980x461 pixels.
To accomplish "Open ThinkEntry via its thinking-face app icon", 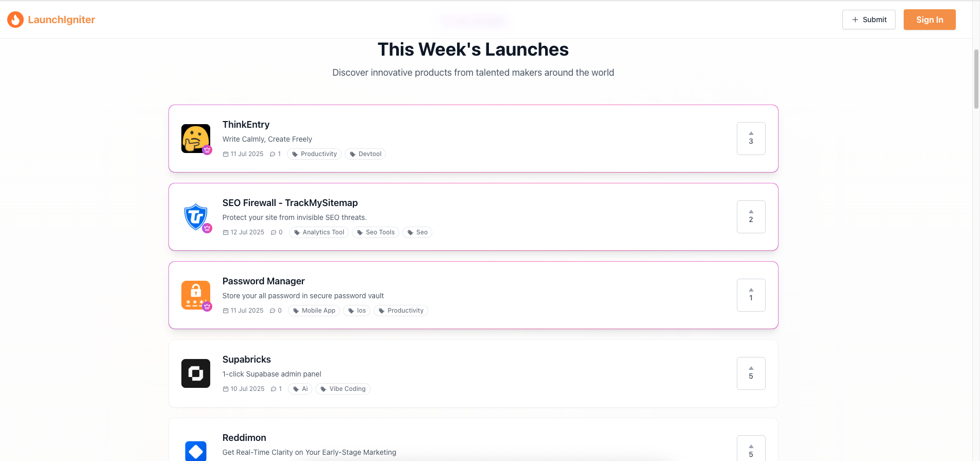I will coord(196,138).
